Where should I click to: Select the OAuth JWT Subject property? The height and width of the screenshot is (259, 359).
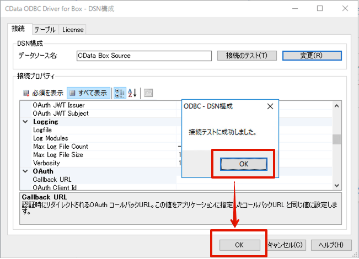[x=61, y=114]
